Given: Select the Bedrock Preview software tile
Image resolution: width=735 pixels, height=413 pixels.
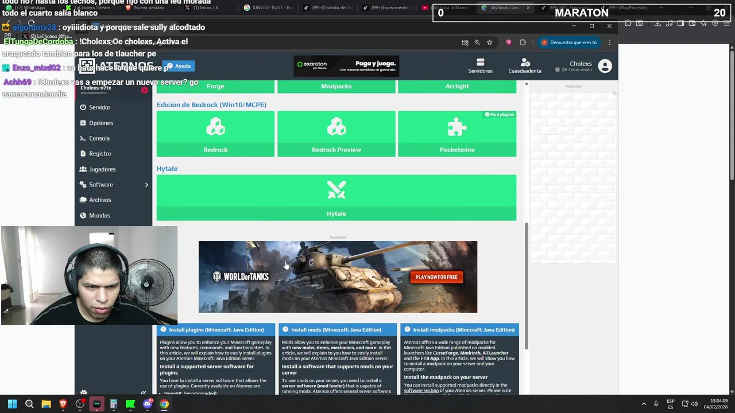Looking at the screenshot, I should 336,134.
